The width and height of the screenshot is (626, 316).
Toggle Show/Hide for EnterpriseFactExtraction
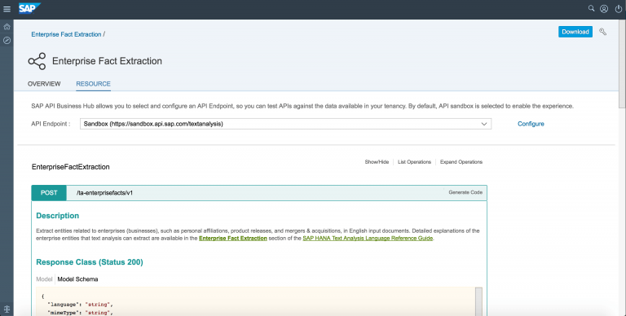point(377,162)
